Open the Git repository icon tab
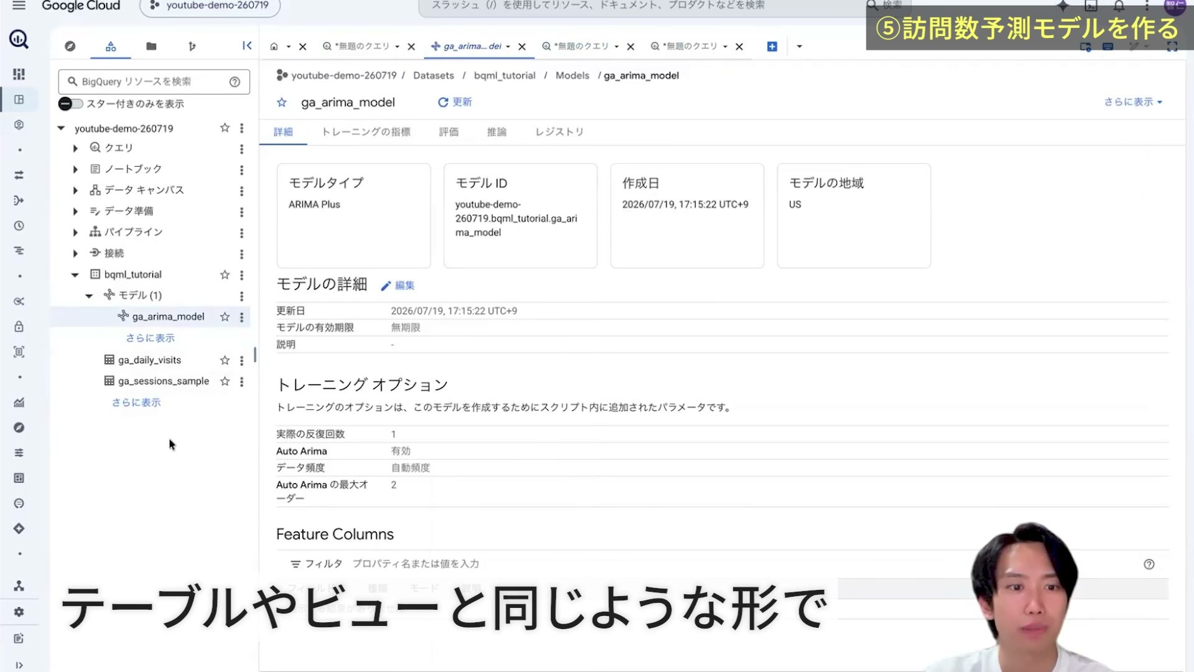 point(192,46)
